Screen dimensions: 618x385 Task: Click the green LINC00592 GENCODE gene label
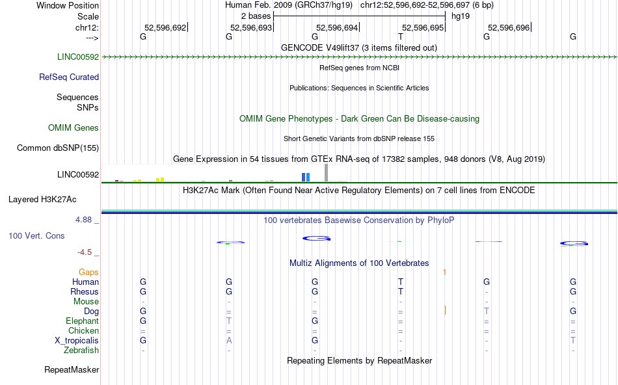coord(78,57)
